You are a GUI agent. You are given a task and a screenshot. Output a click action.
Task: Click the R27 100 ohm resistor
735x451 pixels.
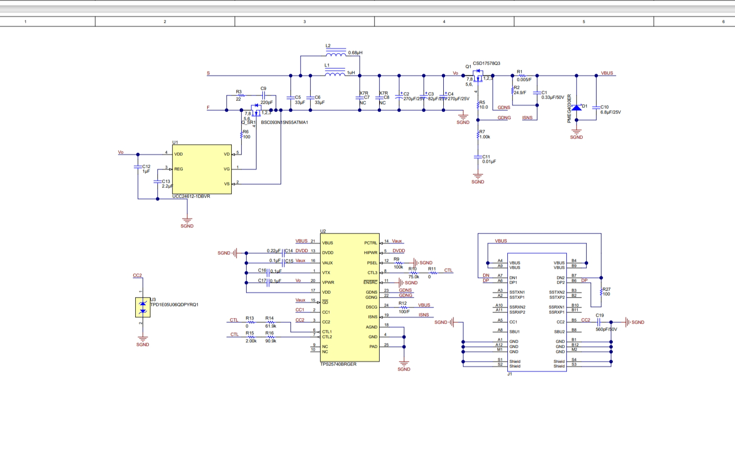(x=601, y=292)
